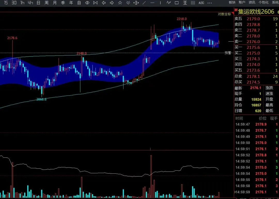Select the measurement range tool icon
279x199 pixels.
[x=185, y=3]
